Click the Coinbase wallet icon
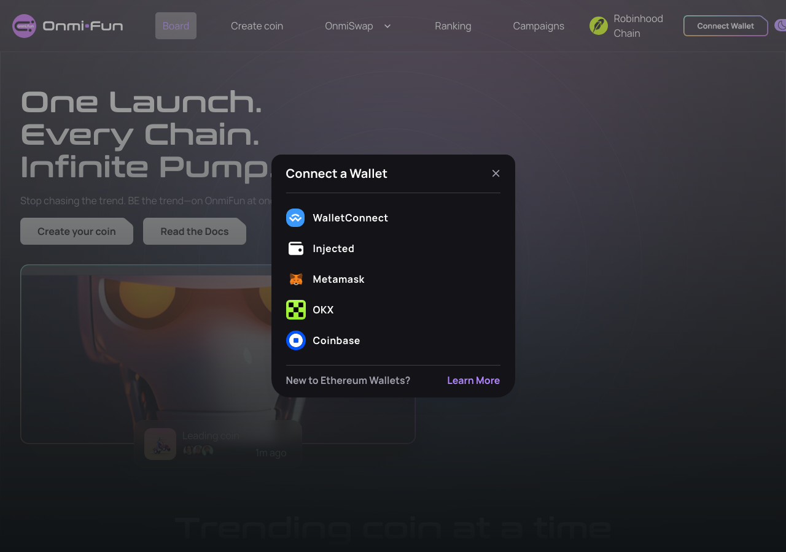This screenshot has width=786, height=552. (295, 340)
